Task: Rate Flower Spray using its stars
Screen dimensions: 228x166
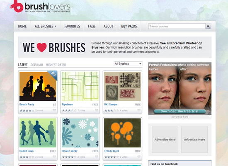Action: click(x=69, y=157)
